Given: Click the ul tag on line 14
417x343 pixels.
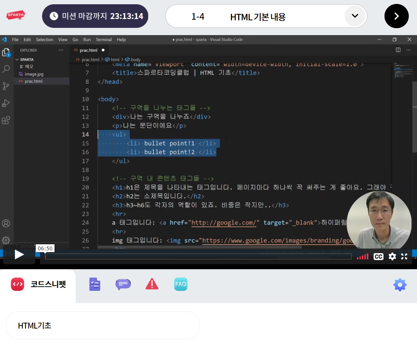Looking at the screenshot, I should (x=119, y=134).
